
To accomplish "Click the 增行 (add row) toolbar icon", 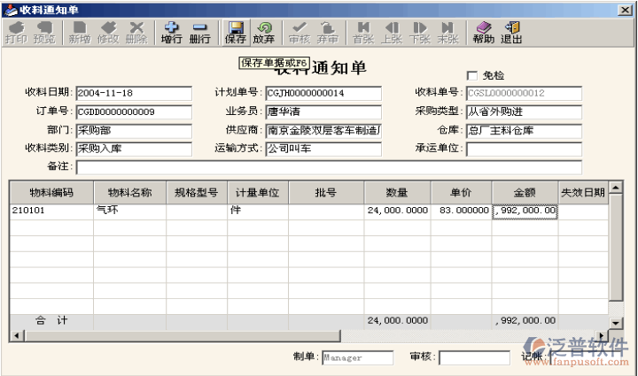I will [172, 33].
